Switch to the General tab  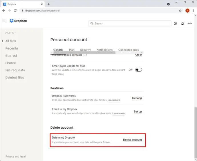58,50
